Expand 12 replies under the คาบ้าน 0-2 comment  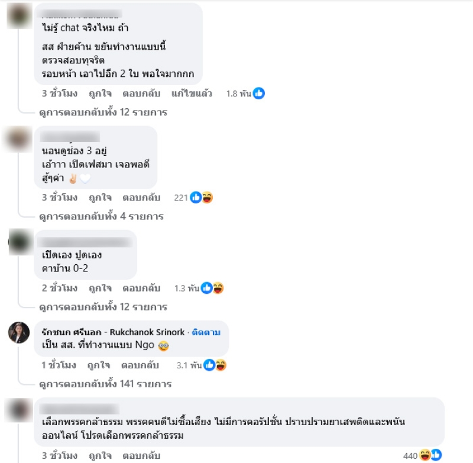coord(103,307)
